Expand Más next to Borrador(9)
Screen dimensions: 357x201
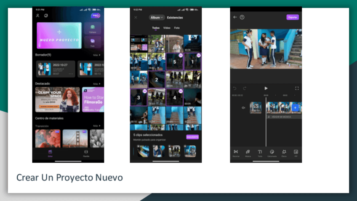click(x=96, y=55)
